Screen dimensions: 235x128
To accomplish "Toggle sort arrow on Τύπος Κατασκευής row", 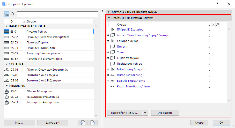I will (209, 75).
